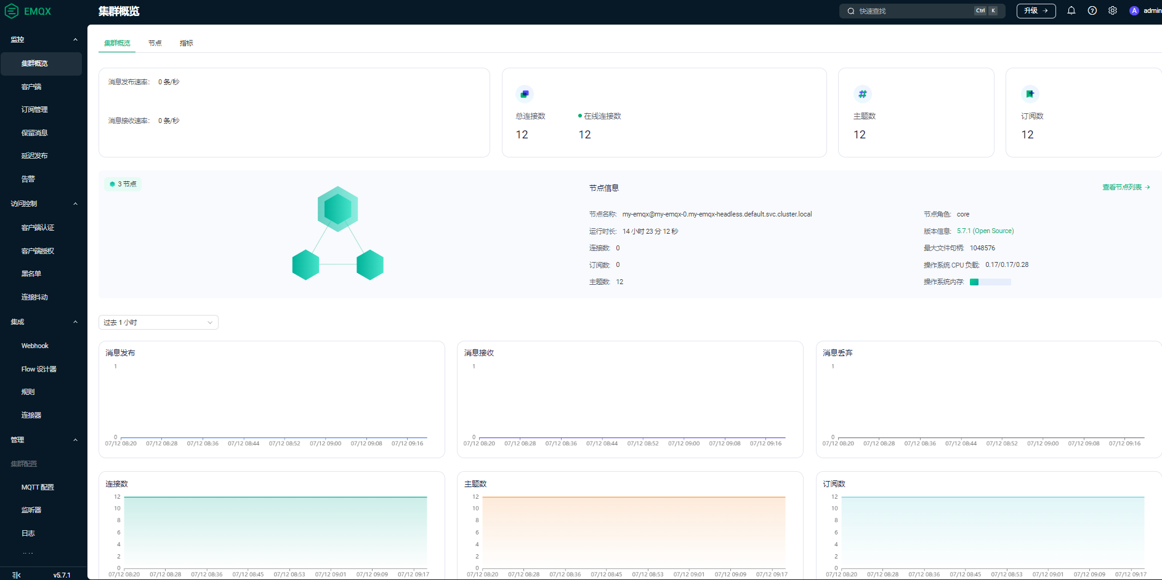Click the top node hexagon in cluster diagram
The height and width of the screenshot is (580, 1162).
(337, 209)
